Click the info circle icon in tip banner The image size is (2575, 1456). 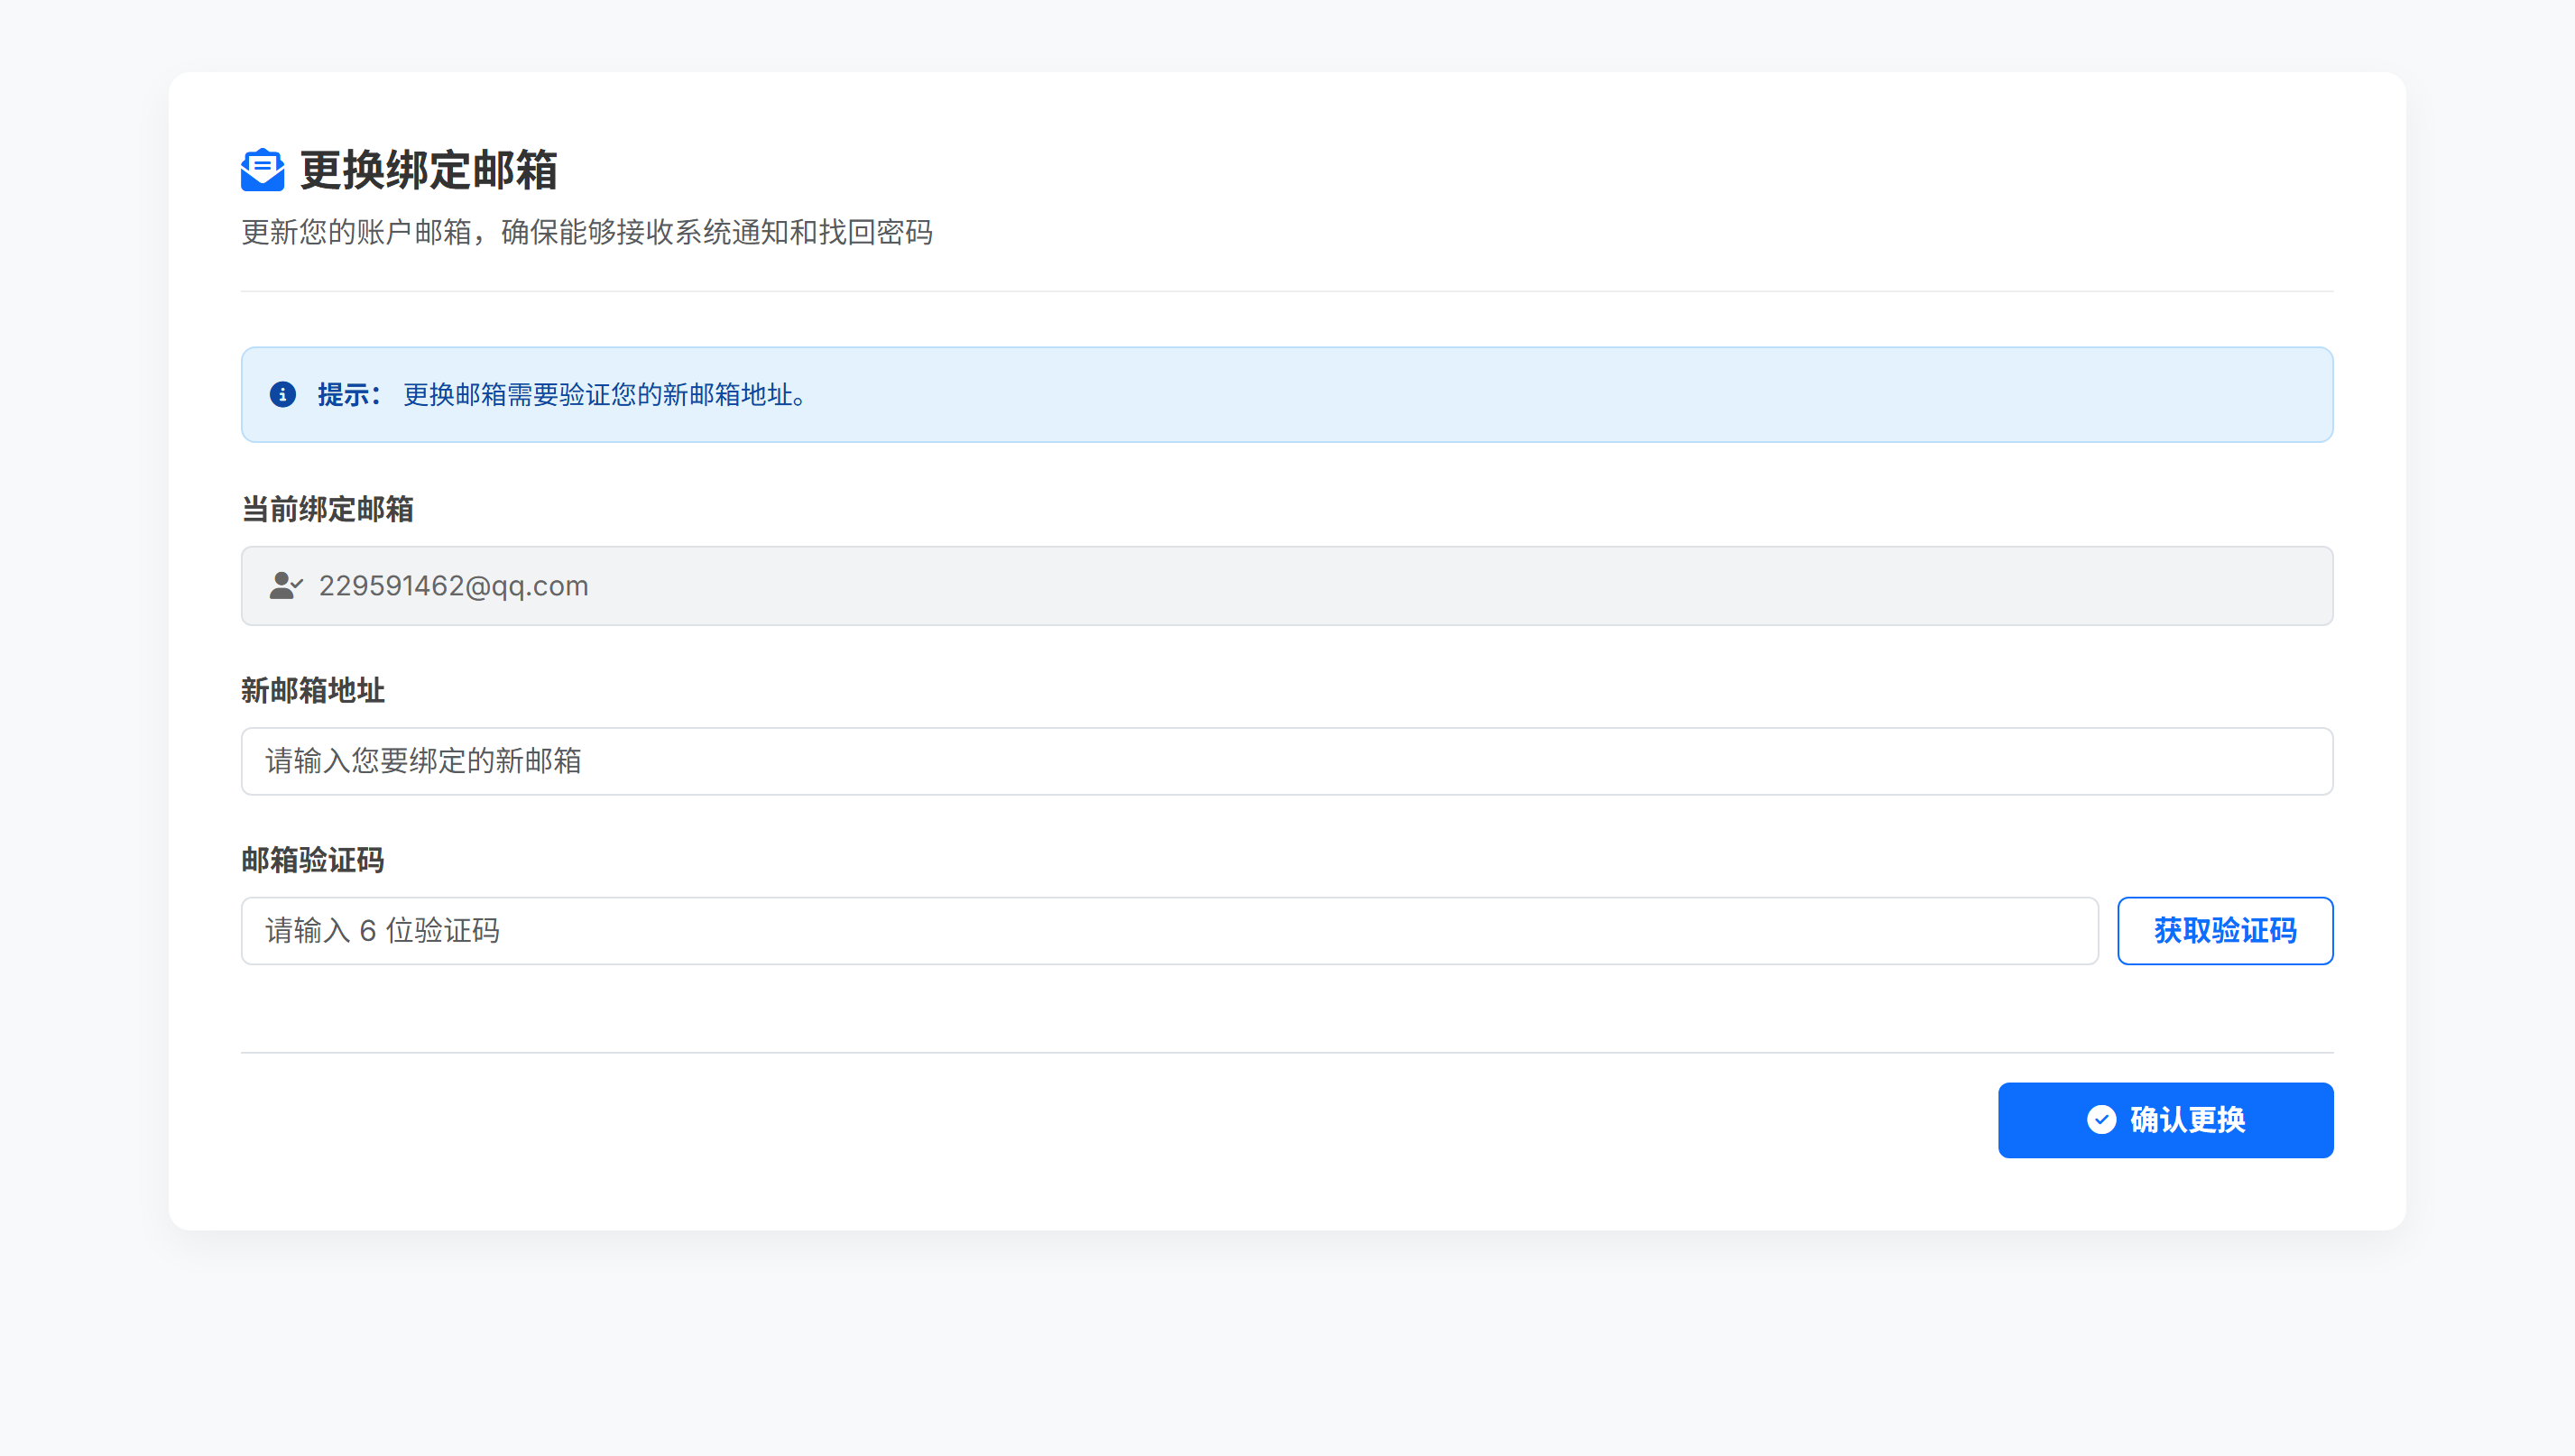point(283,394)
